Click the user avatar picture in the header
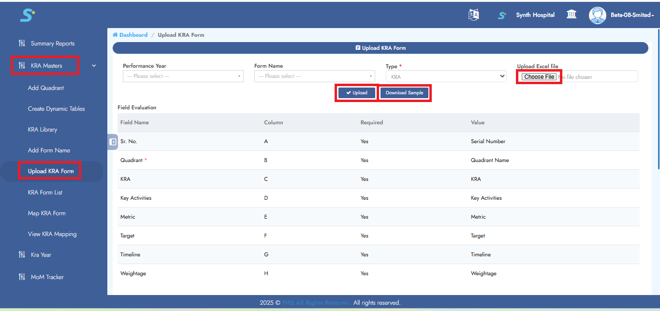 [597, 15]
